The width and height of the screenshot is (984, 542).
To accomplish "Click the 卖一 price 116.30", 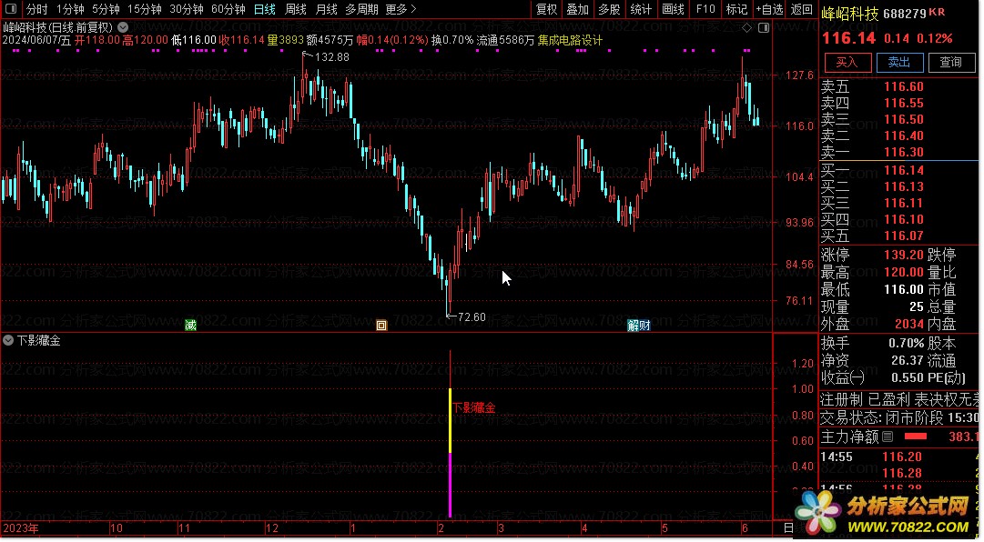I will point(904,152).
